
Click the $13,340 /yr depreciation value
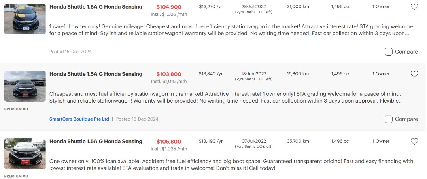click(x=210, y=74)
